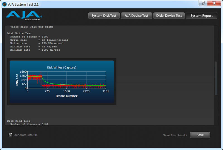Image resolution: width=223 pixels, height=150 pixels.
Task: Click 'Video file: File per frame' text
Action: click(32, 27)
